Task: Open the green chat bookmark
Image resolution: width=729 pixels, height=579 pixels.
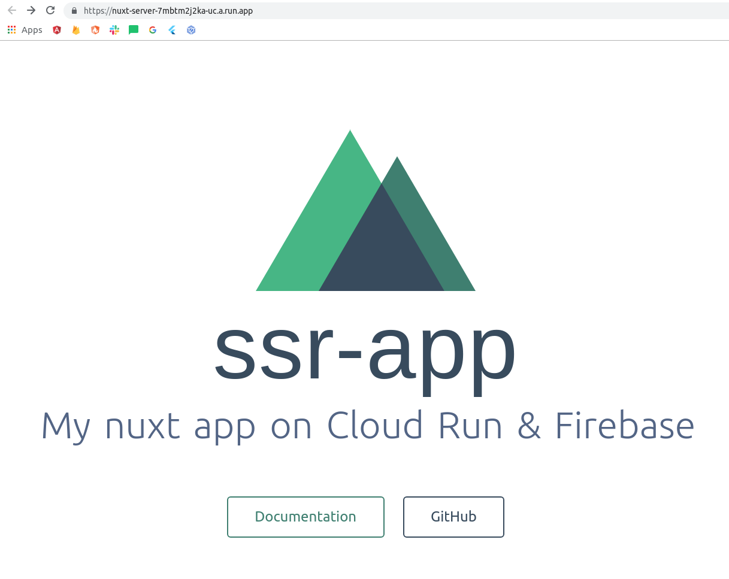Action: pos(133,30)
